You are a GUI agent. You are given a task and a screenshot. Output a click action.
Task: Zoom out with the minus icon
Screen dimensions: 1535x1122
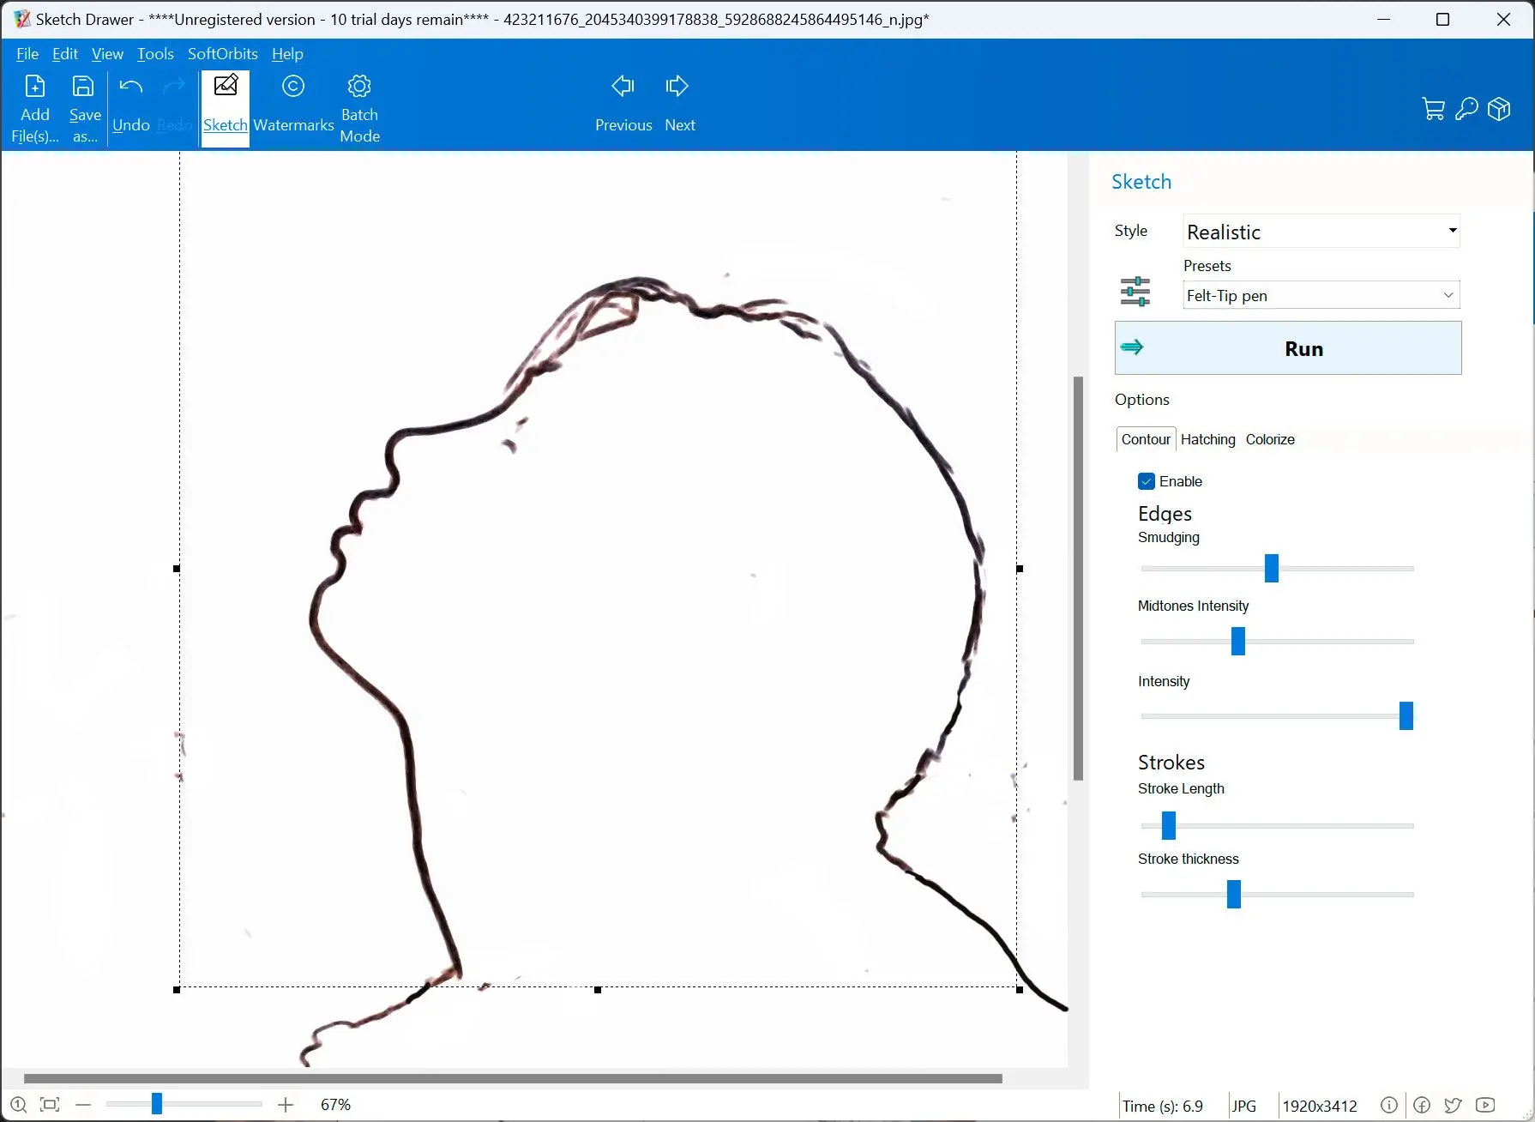tap(83, 1105)
